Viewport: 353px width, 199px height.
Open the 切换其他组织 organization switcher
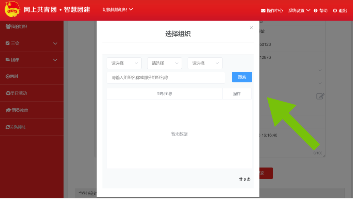118,9
